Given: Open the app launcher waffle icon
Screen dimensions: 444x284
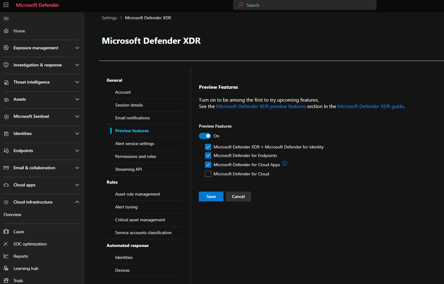Looking at the screenshot, I should tap(6, 5).
